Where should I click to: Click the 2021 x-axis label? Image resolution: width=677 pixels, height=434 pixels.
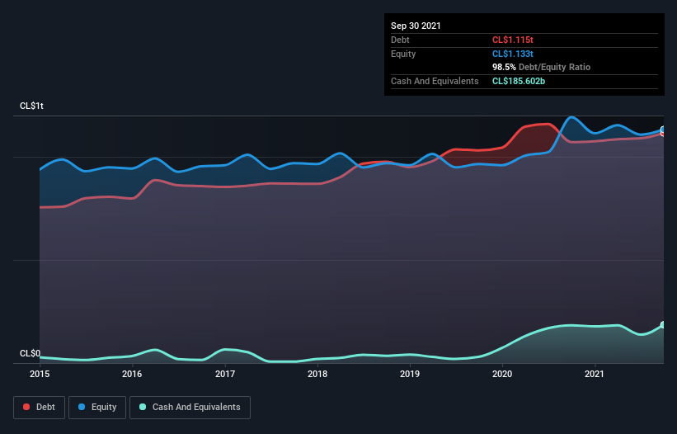tap(595, 374)
